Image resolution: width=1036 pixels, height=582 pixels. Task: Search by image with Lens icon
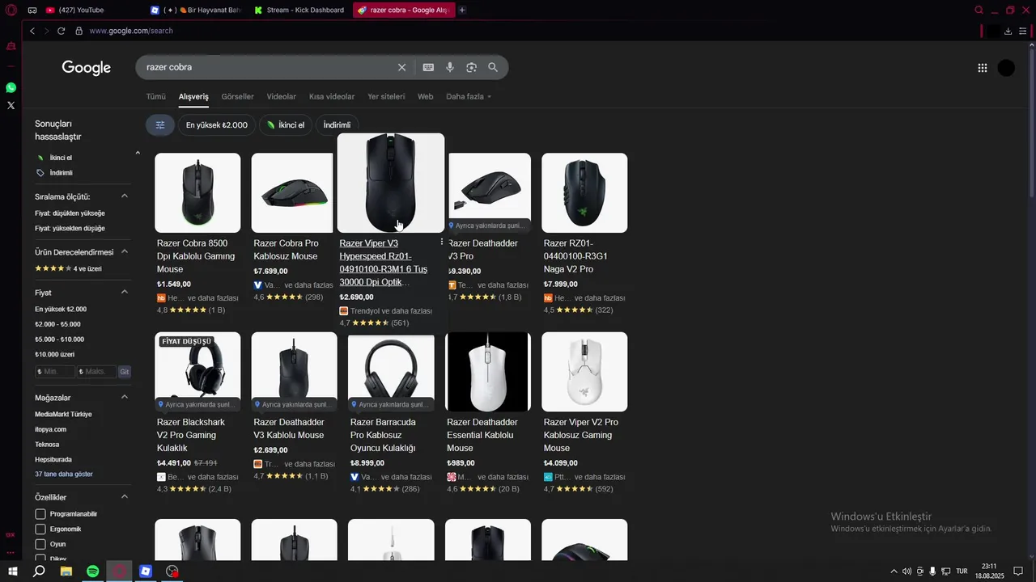[471, 67]
